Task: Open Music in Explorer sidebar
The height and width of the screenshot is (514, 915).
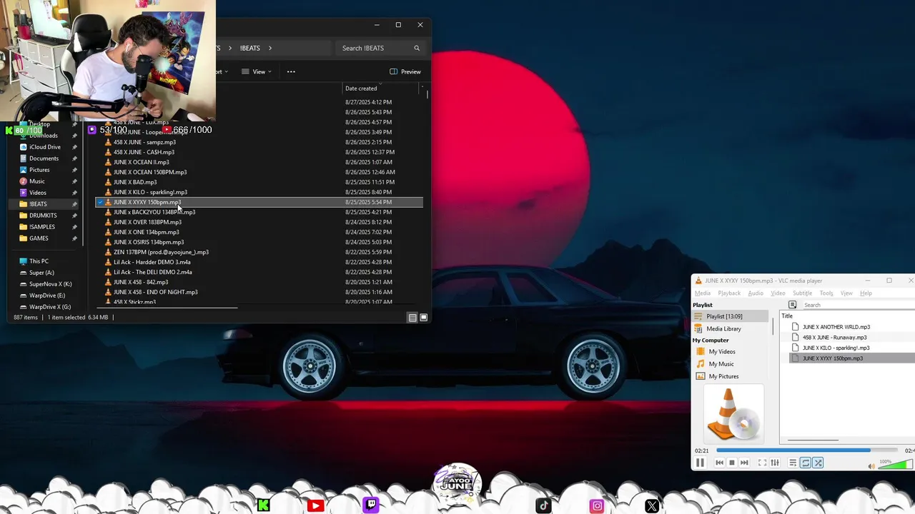Action: point(36,181)
